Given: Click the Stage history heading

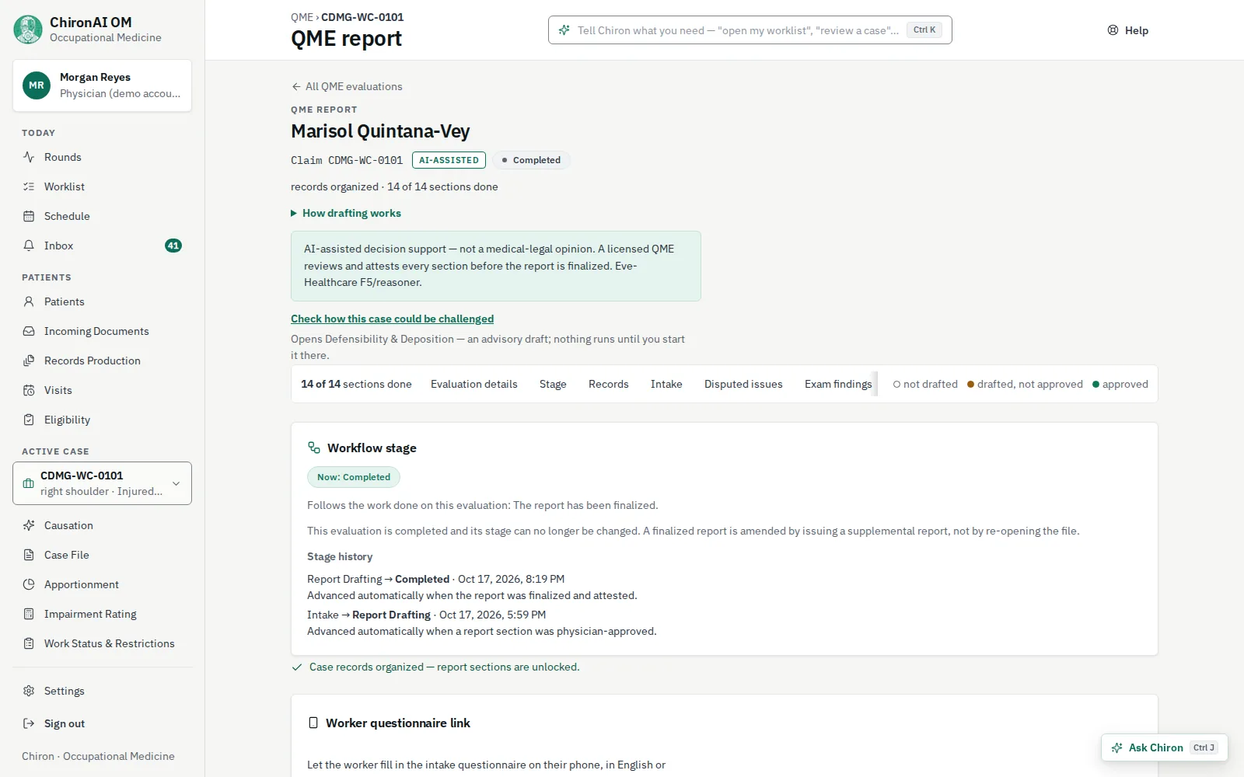Looking at the screenshot, I should tap(340, 556).
